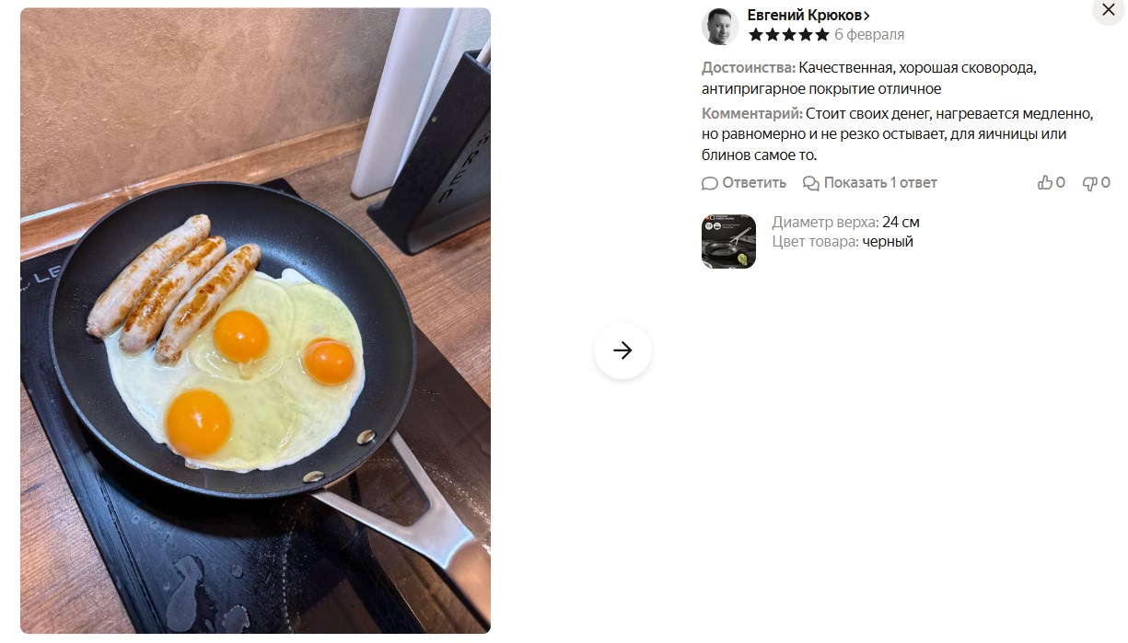Expand replies via Показать 1 ответ

[880, 183]
